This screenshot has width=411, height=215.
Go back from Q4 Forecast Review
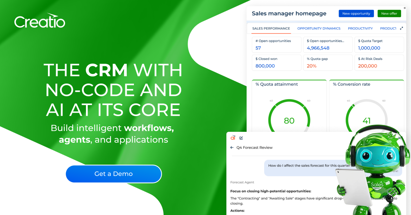(232, 148)
